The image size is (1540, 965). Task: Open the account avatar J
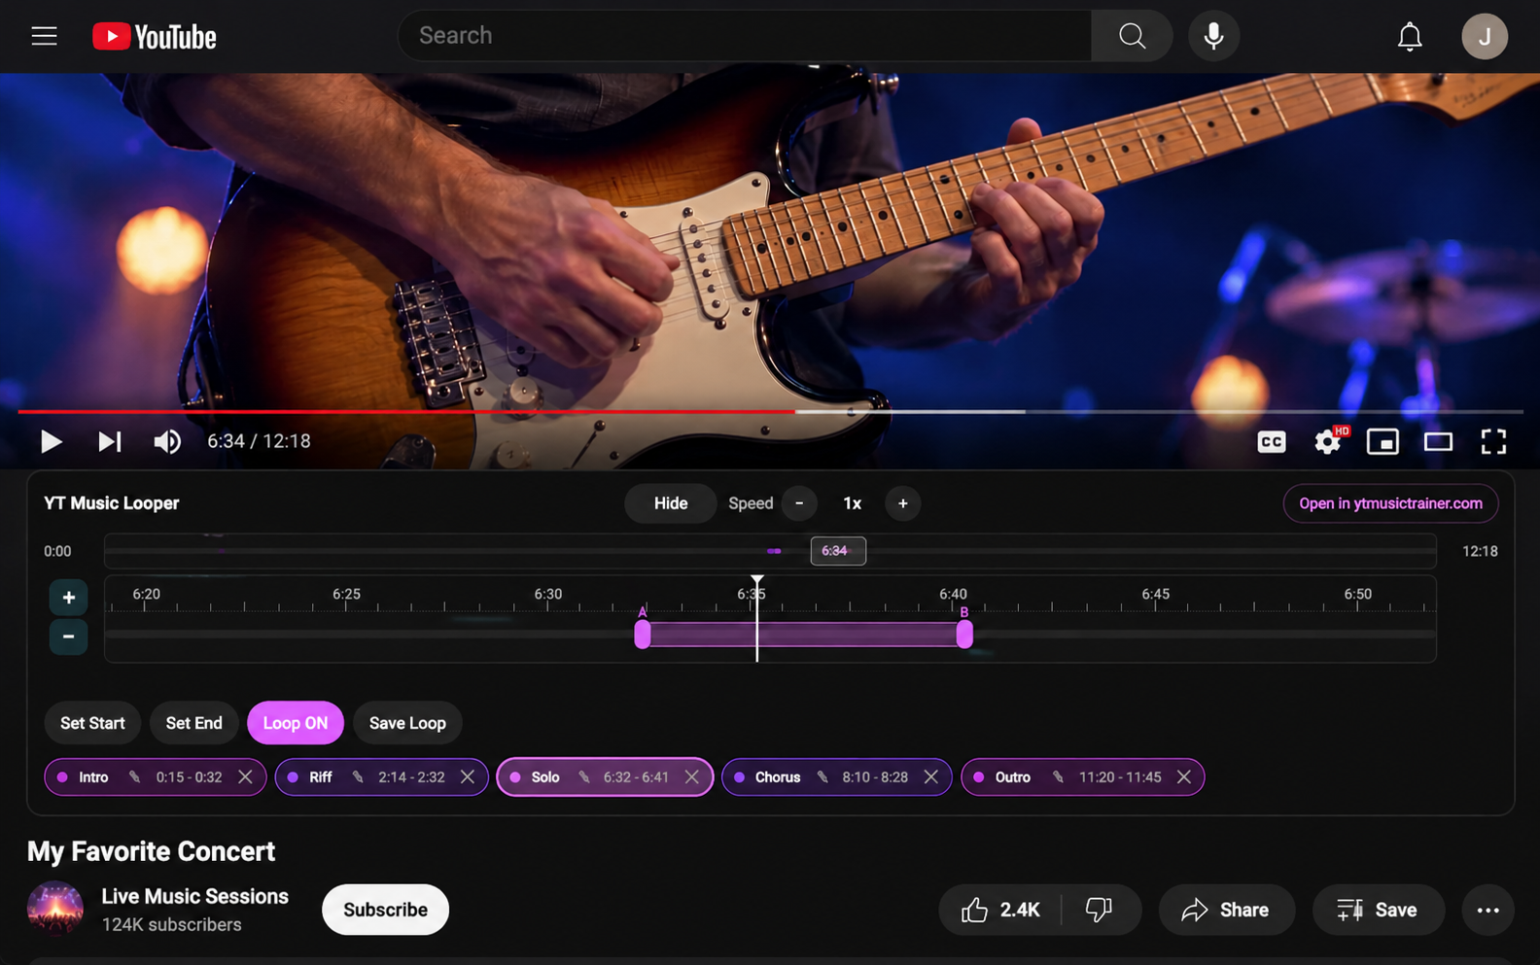point(1484,37)
